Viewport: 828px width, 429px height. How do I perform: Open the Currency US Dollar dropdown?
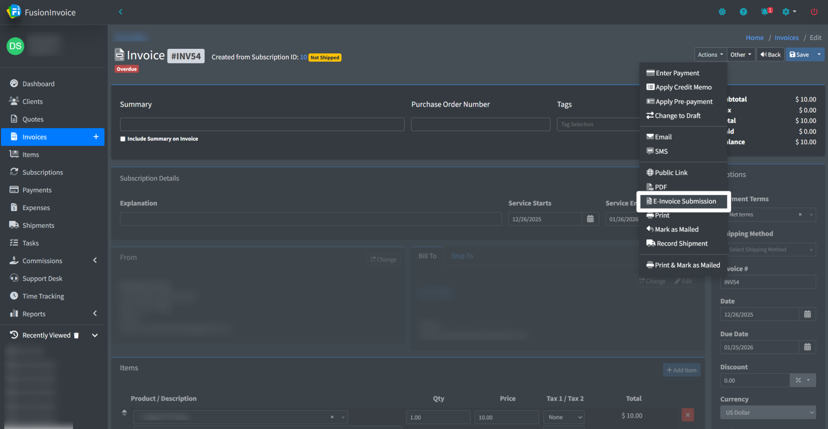pos(767,413)
